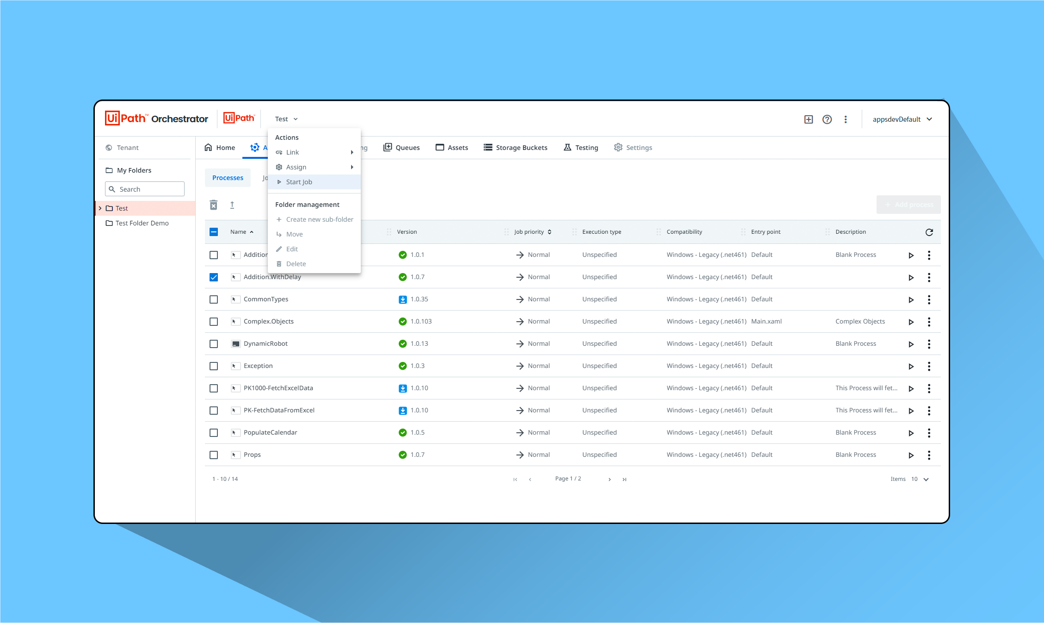Toggle the checkbox for CommonTypes process
The height and width of the screenshot is (623, 1044).
(x=214, y=299)
